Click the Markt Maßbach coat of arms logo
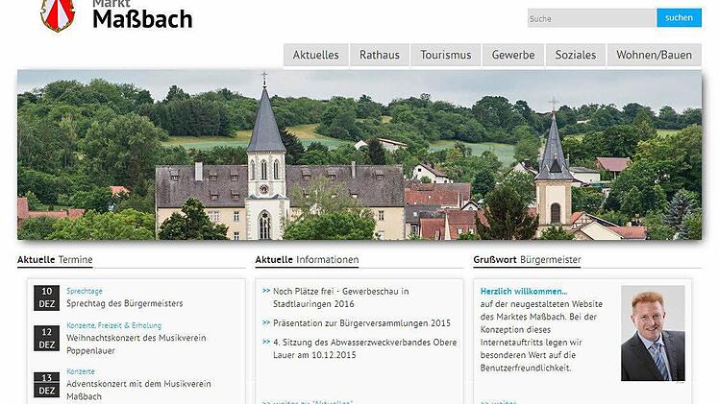 coord(58,14)
